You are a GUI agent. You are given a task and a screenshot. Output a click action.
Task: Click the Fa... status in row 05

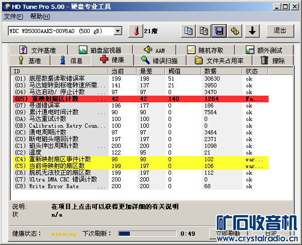click(x=254, y=99)
